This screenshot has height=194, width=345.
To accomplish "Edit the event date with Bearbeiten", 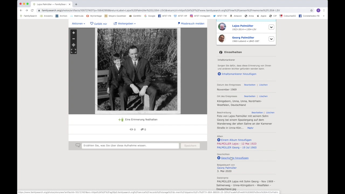I will (x=250, y=85).
